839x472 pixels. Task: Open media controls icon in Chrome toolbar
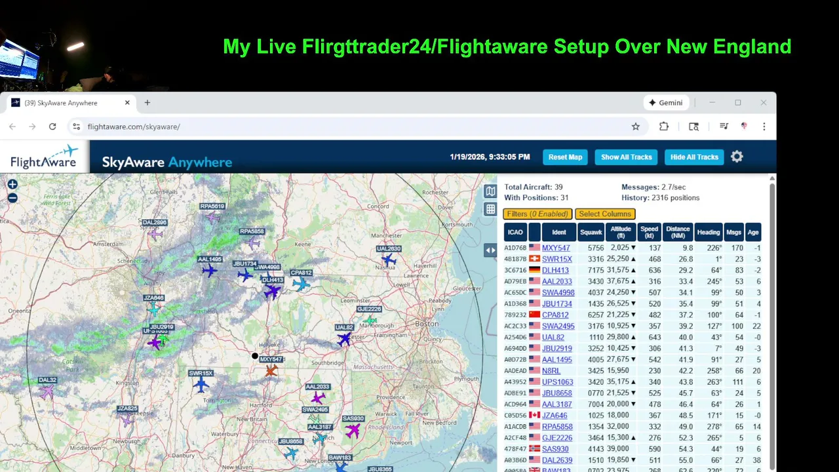pyautogui.click(x=724, y=127)
